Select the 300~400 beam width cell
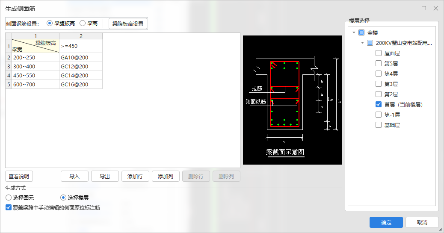444x233 pixels. (x=36, y=67)
